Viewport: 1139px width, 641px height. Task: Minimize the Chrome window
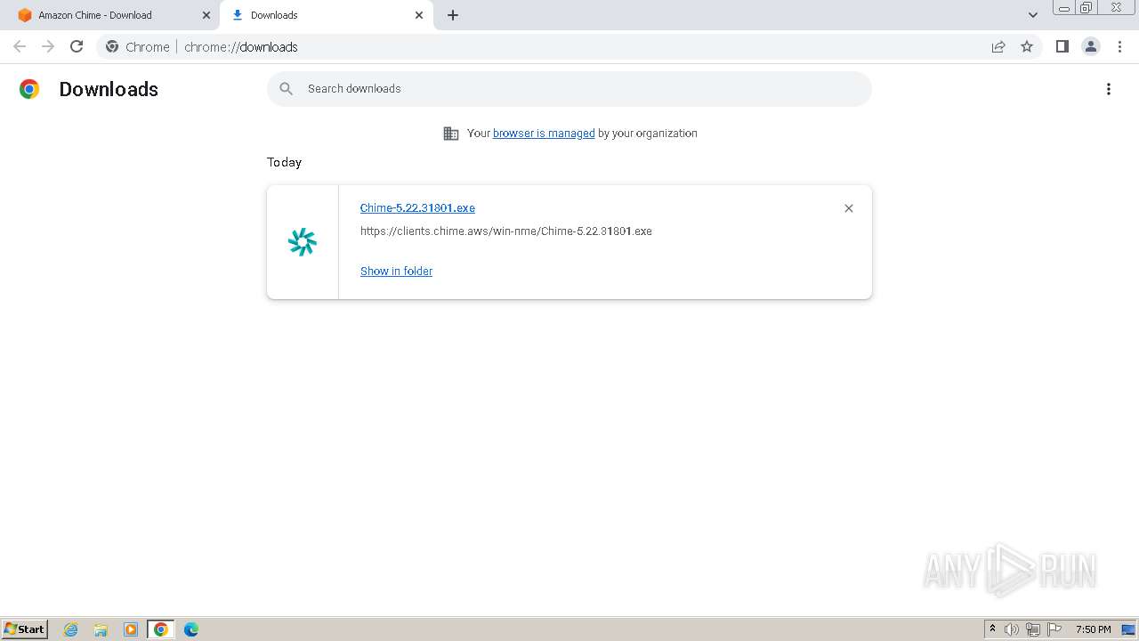point(1064,7)
